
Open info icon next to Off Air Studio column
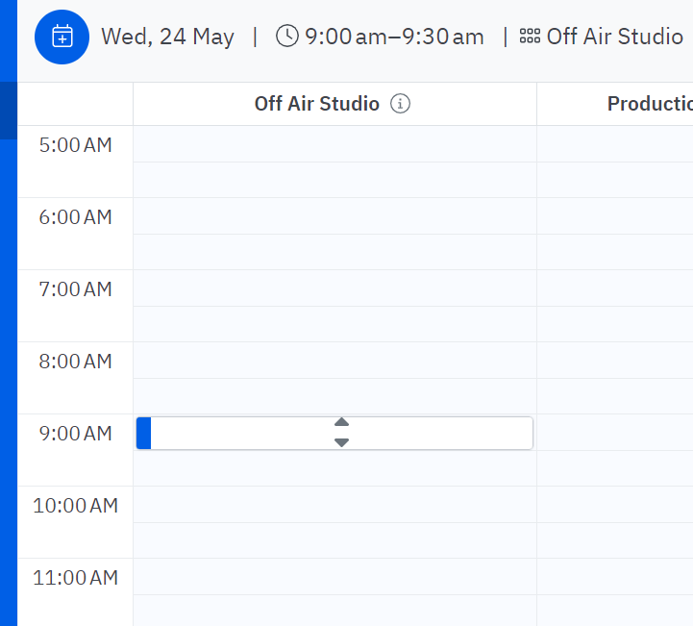pos(401,104)
